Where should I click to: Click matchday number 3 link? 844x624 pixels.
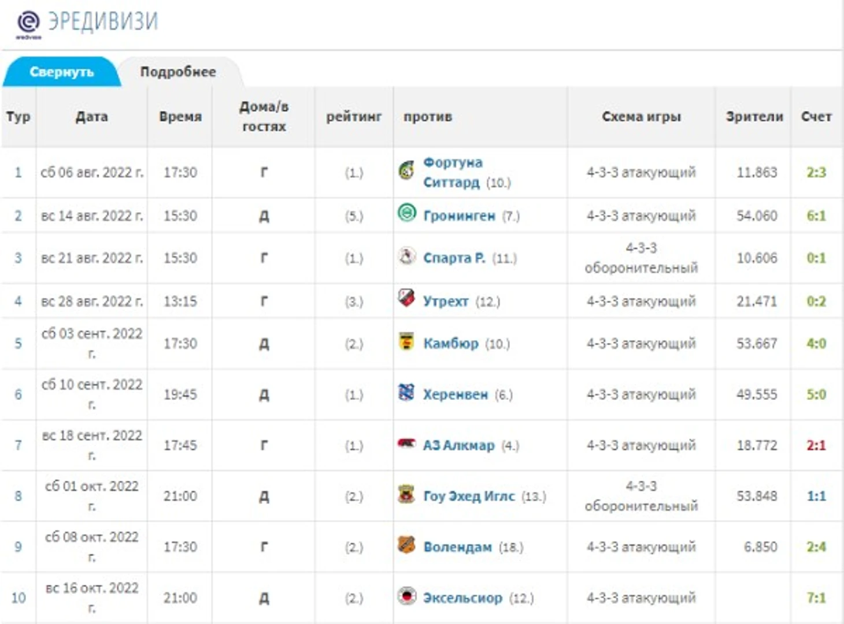click(x=18, y=258)
